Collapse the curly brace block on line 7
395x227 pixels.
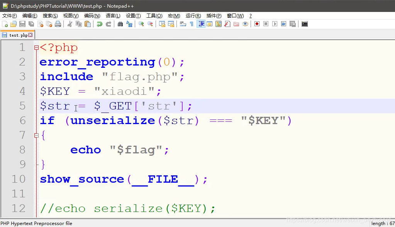[x=36, y=136]
